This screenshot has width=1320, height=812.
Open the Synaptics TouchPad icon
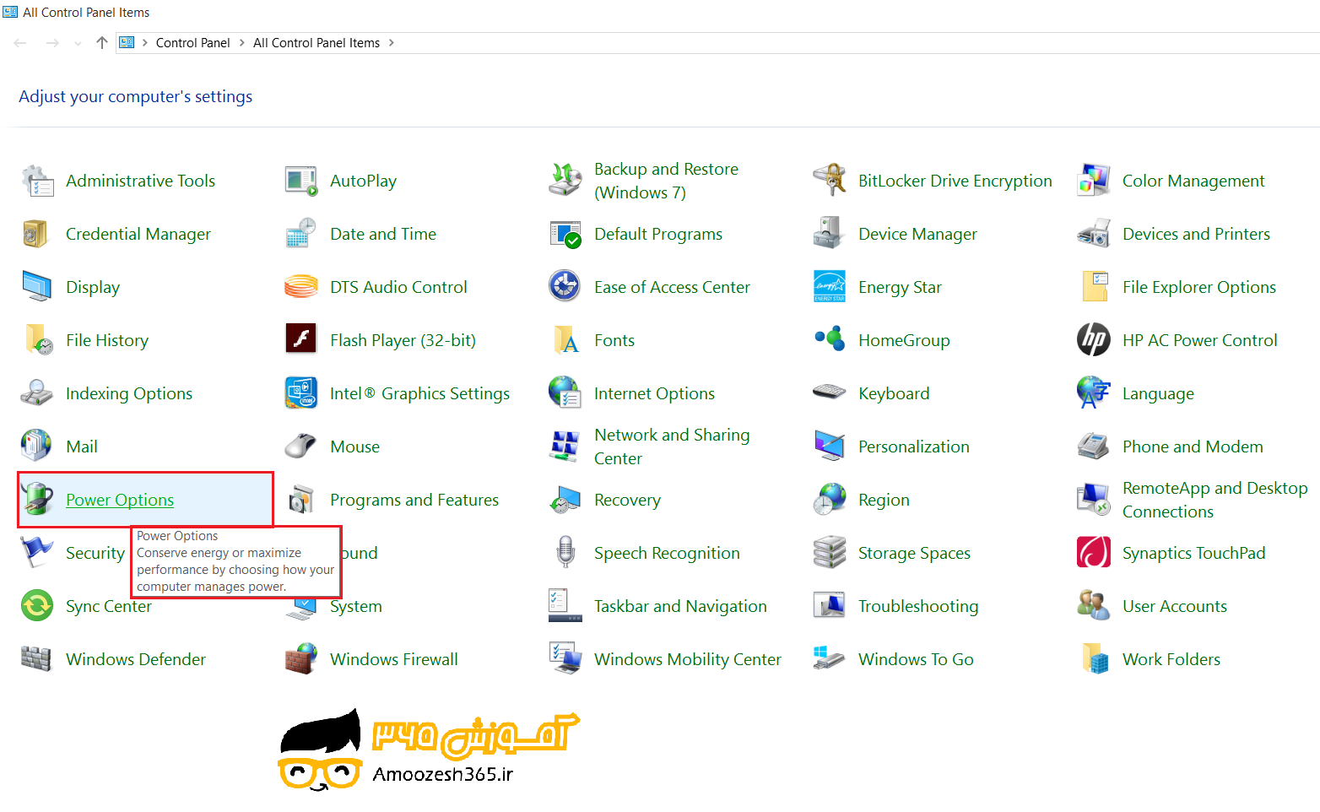pyautogui.click(x=1093, y=553)
